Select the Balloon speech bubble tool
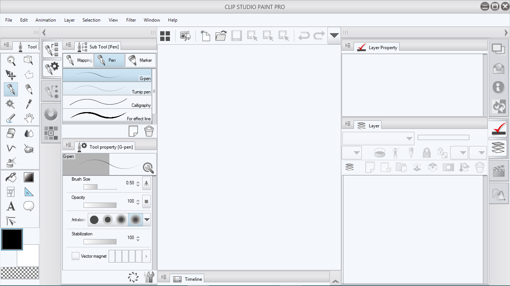The width and height of the screenshot is (510, 286). point(29,206)
